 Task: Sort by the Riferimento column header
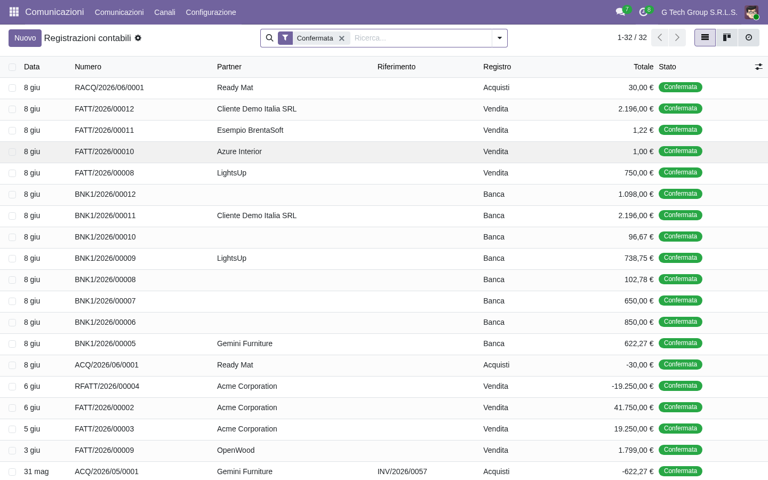pyautogui.click(x=396, y=67)
